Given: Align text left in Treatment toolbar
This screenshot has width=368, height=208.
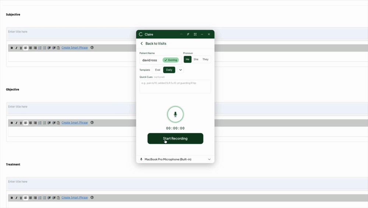Looking at the screenshot, I should pyautogui.click(x=26, y=198).
